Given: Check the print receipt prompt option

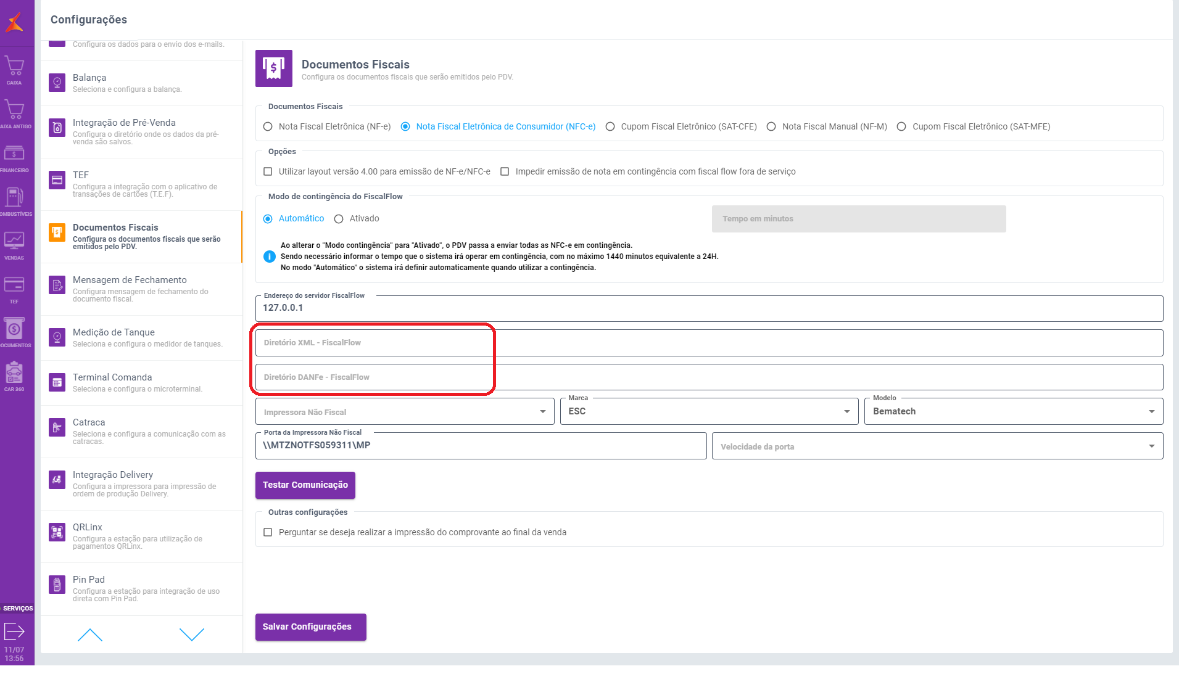Looking at the screenshot, I should click(x=268, y=533).
